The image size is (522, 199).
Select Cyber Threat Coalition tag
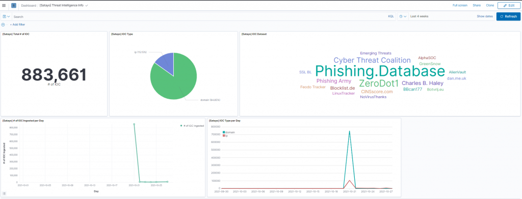[x=372, y=60]
